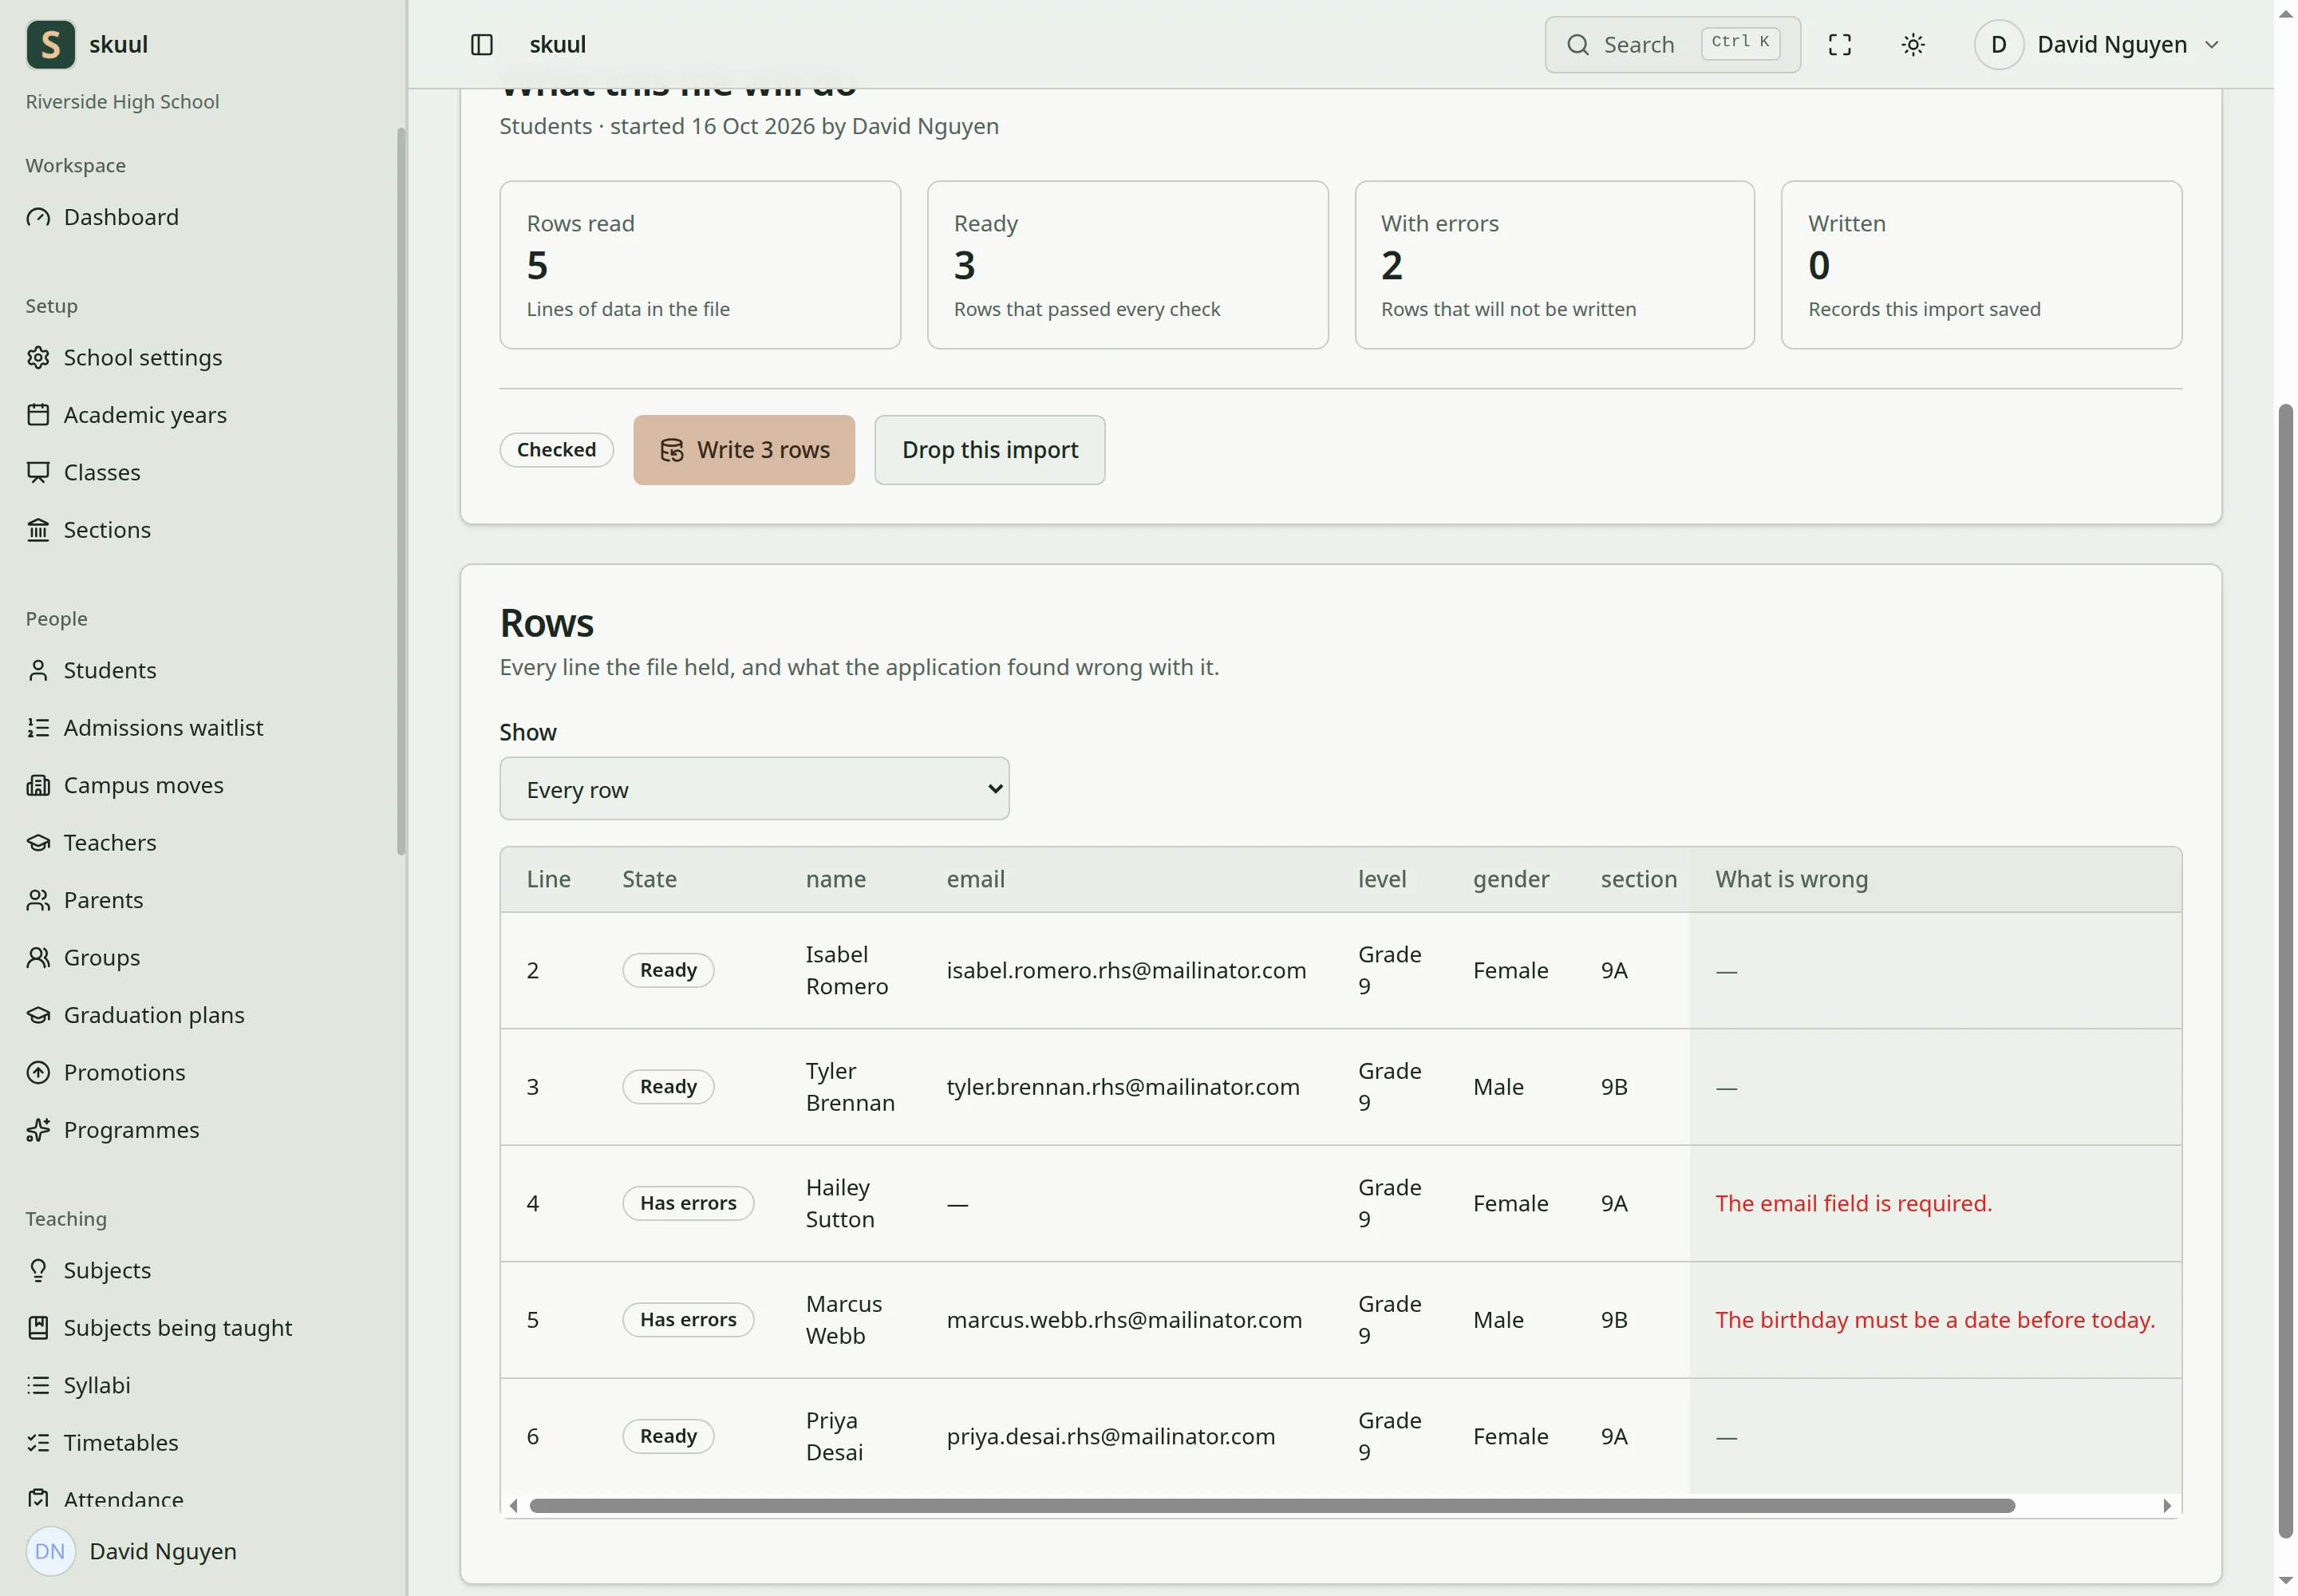Click 'The birthday must be a date before today.'

pyautogui.click(x=1934, y=1320)
